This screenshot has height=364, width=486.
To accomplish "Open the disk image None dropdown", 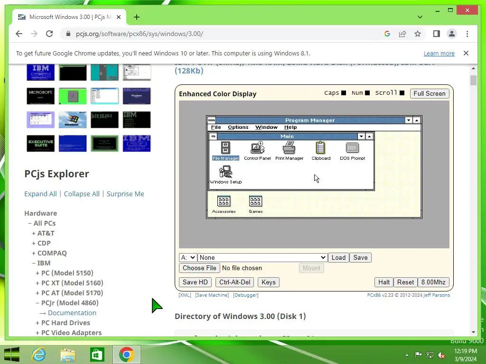I will pyautogui.click(x=262, y=257).
